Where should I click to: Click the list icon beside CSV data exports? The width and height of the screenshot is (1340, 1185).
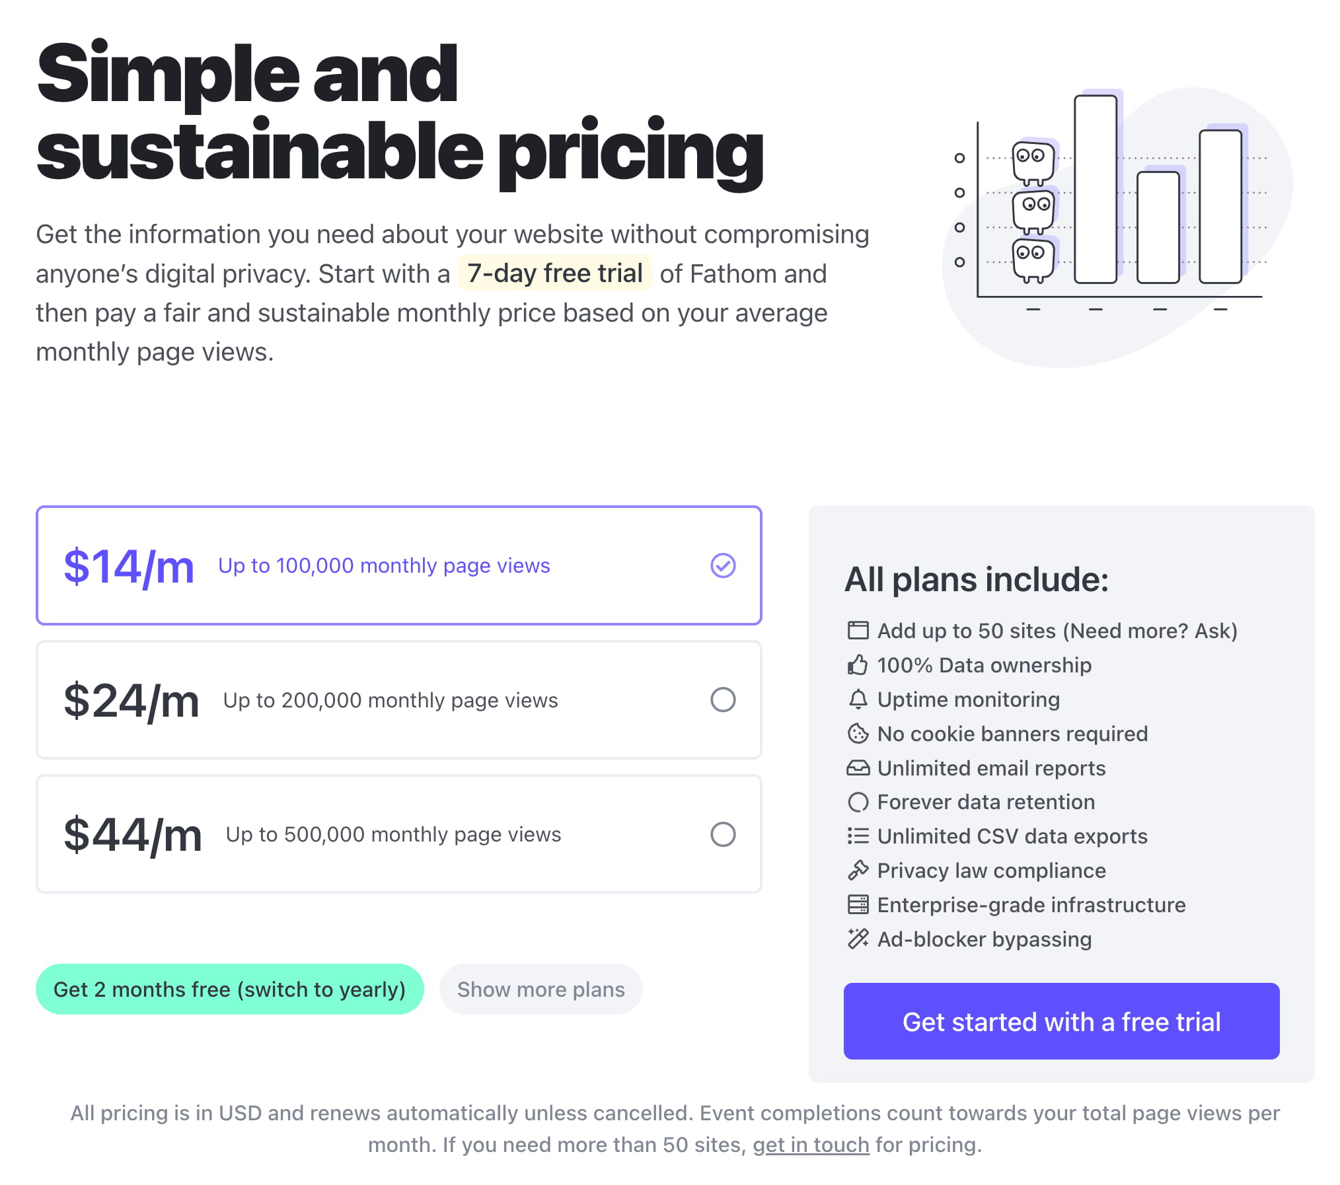[x=858, y=836]
